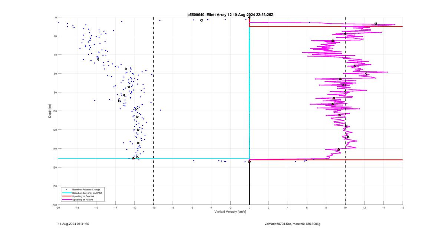Click depth axis tick label '180'
Image resolution: width=445 pixels, height=230 pixels.
54,186
